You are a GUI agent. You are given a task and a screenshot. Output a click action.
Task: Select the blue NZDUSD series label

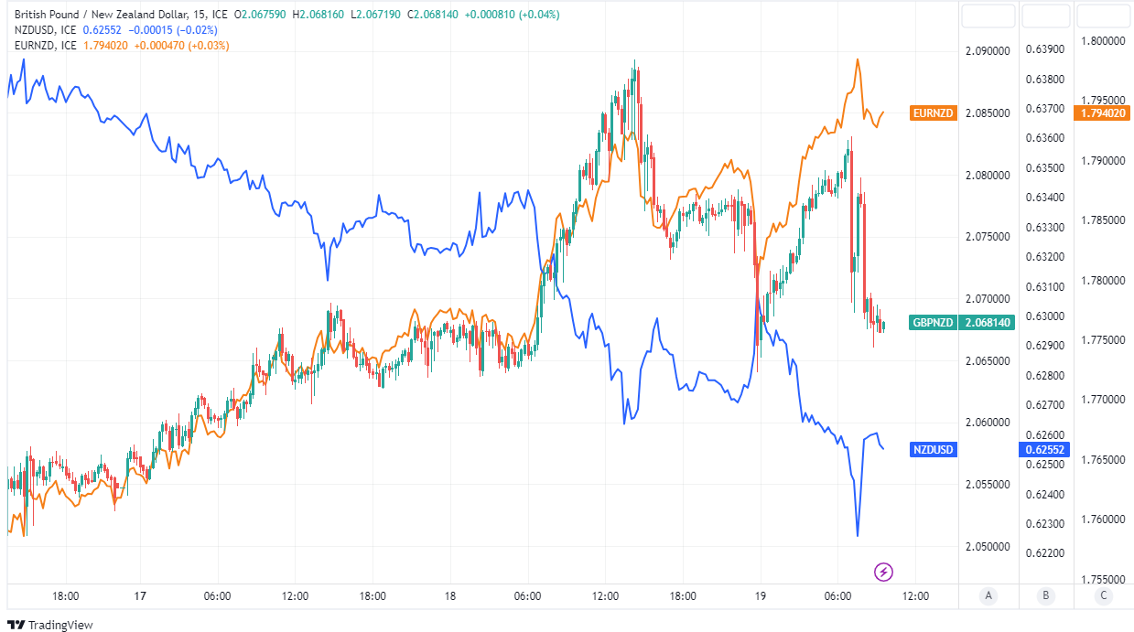click(x=934, y=449)
